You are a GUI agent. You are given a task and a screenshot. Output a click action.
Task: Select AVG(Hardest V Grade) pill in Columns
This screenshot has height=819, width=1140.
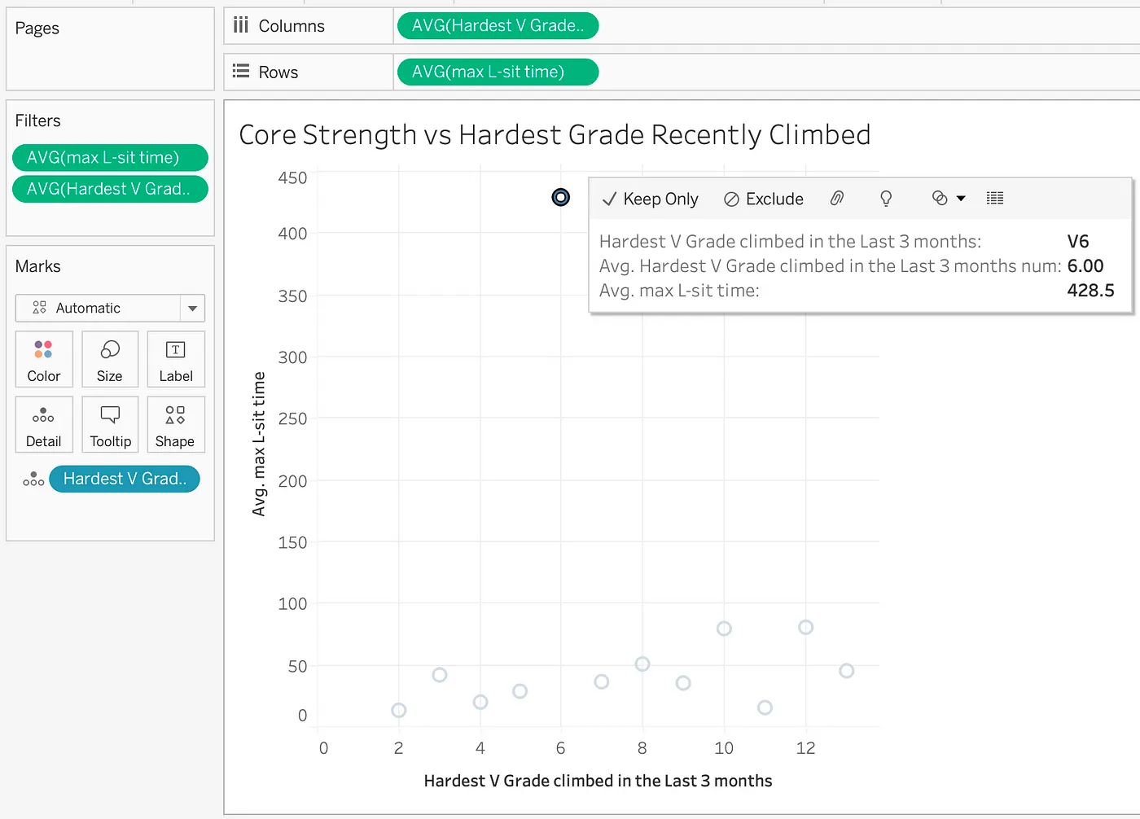pyautogui.click(x=498, y=26)
